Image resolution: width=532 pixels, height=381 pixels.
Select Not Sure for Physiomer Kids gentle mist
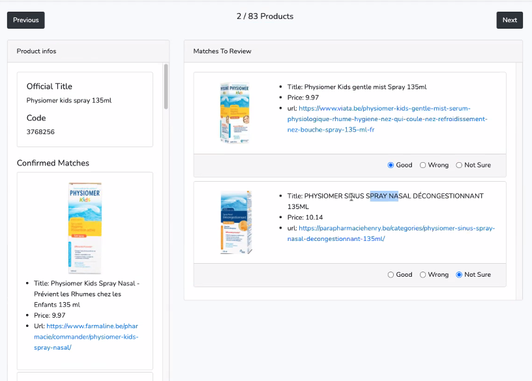[x=459, y=165]
